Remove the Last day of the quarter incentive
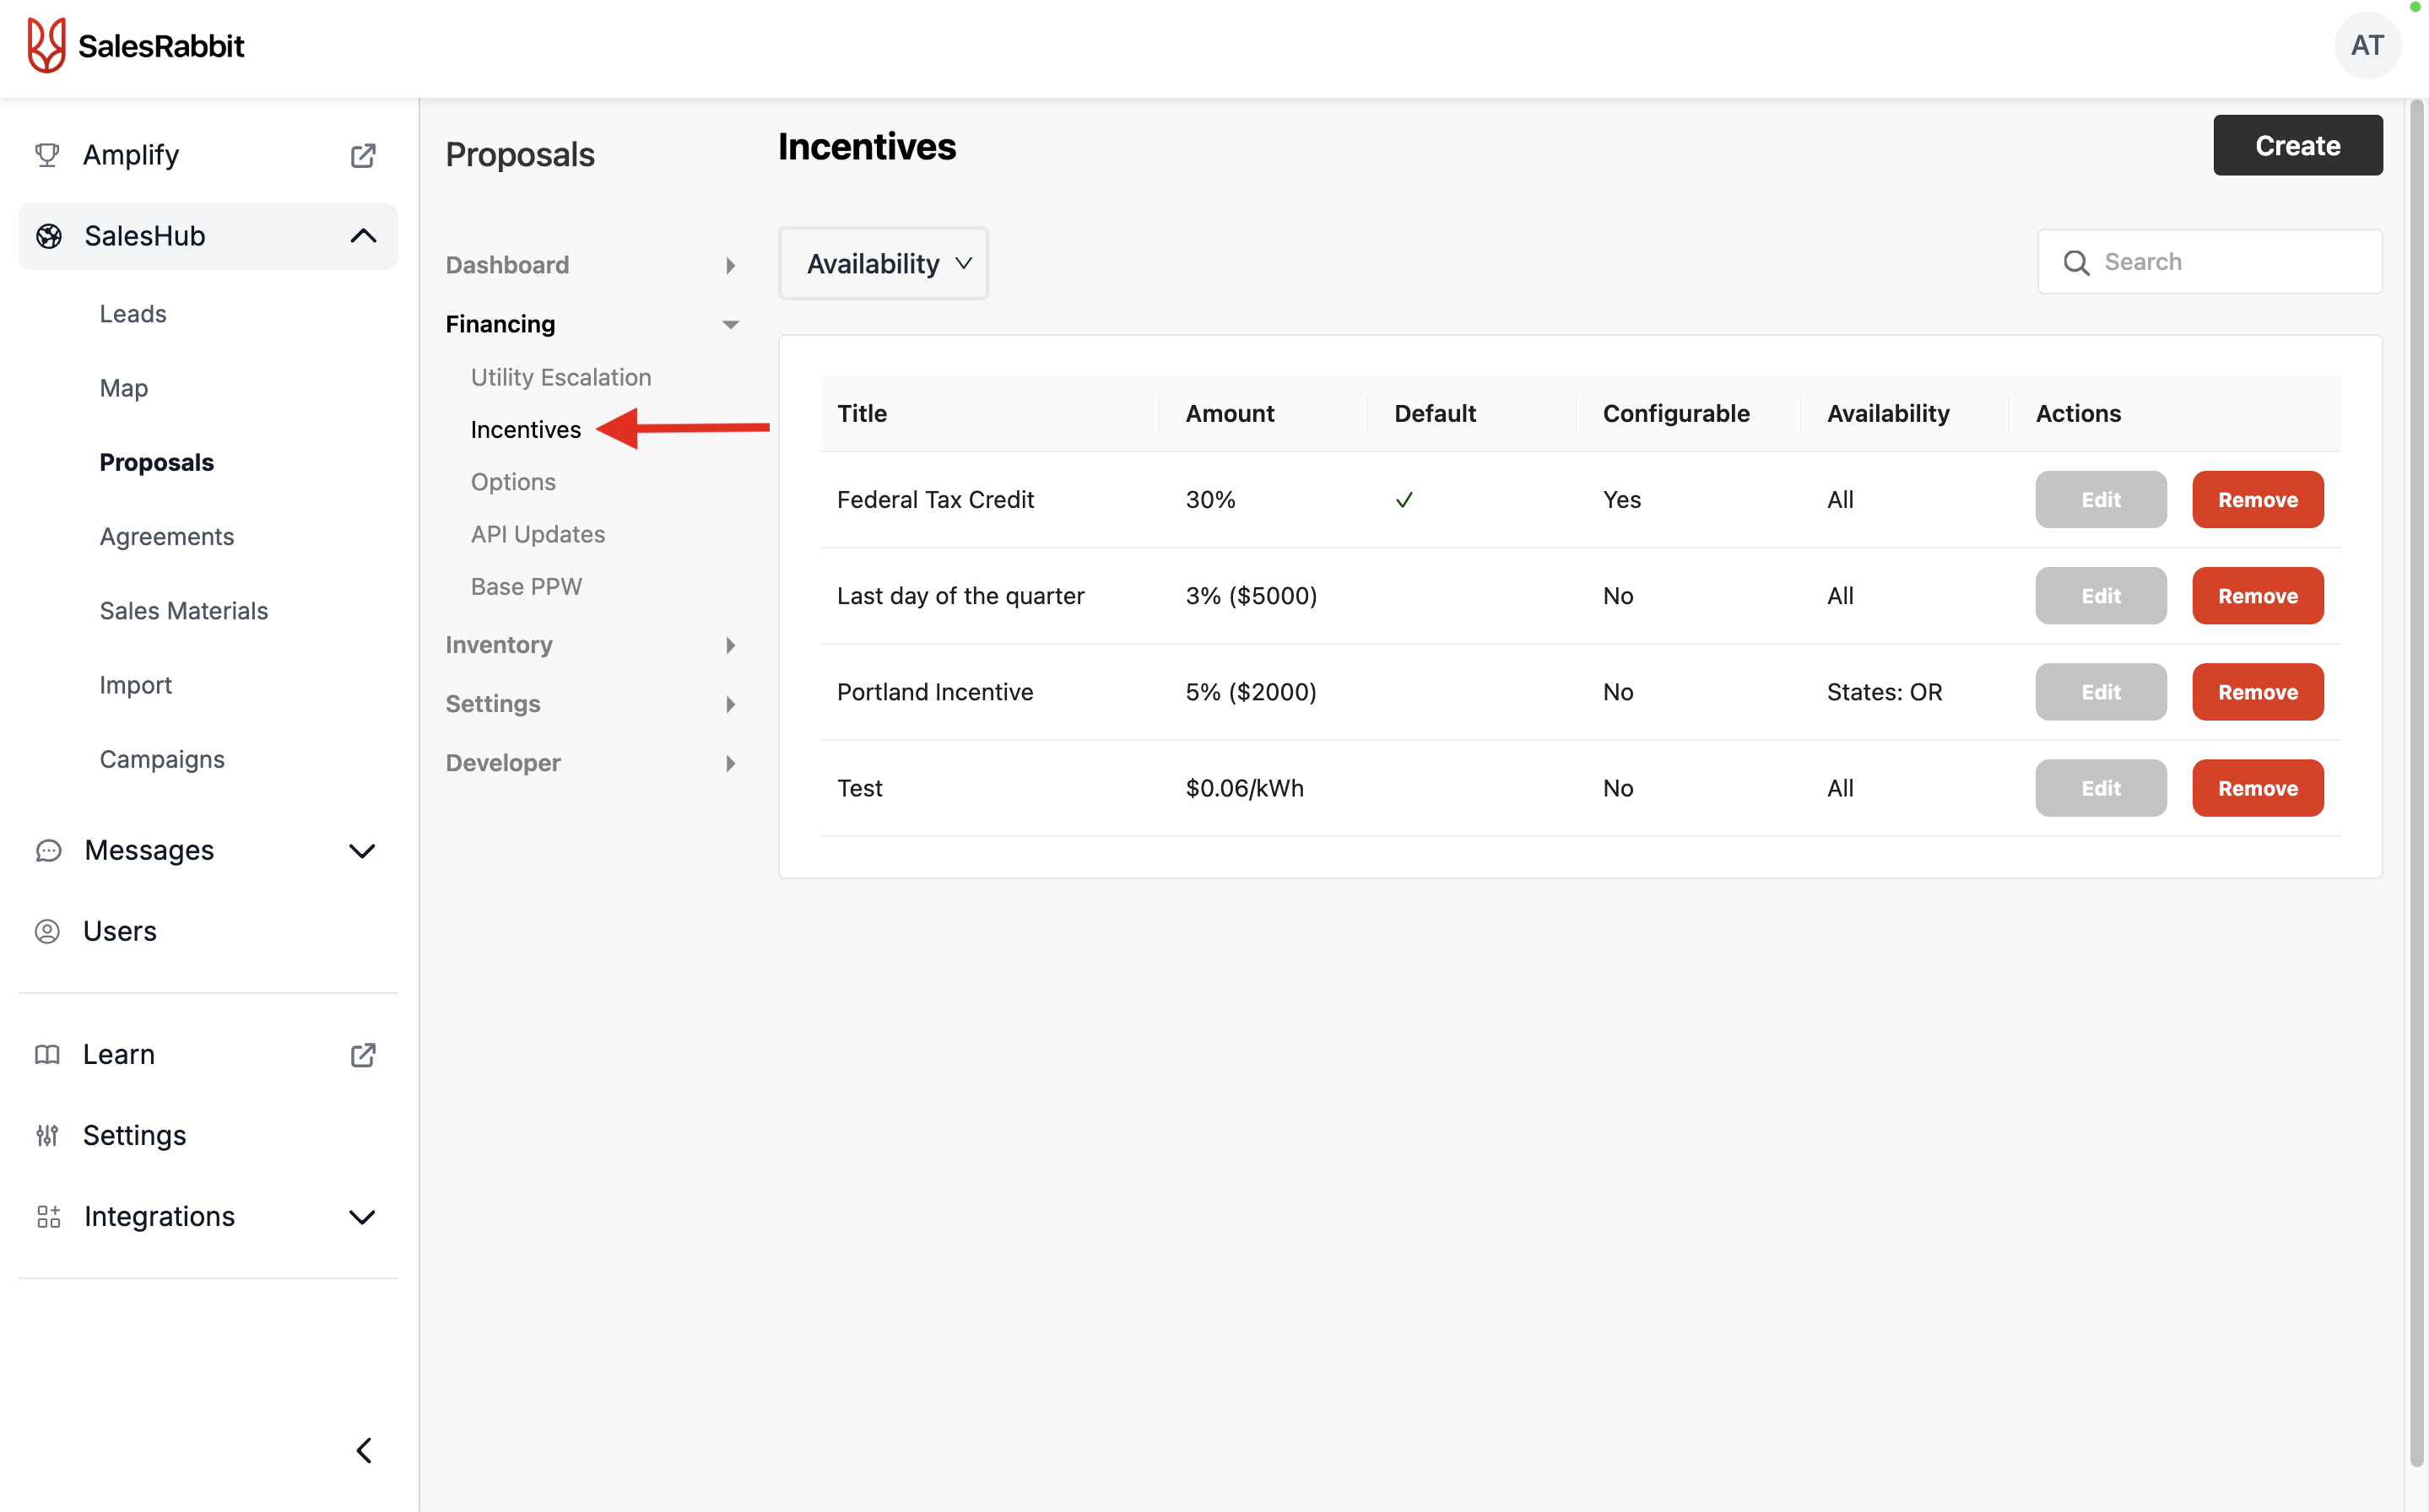This screenshot has height=1512, width=2429. pos(2257,596)
